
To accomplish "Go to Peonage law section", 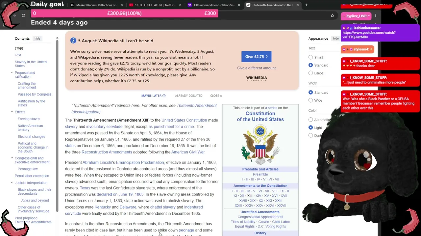I will [28, 169].
